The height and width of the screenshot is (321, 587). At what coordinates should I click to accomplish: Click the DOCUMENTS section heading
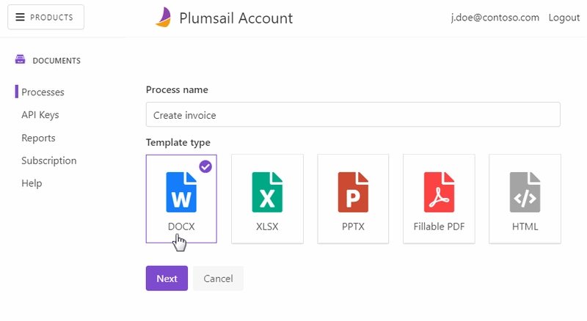[x=56, y=61]
